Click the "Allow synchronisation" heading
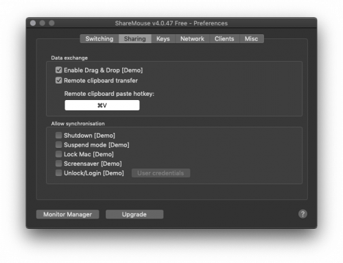The image size is (343, 263). click(78, 123)
